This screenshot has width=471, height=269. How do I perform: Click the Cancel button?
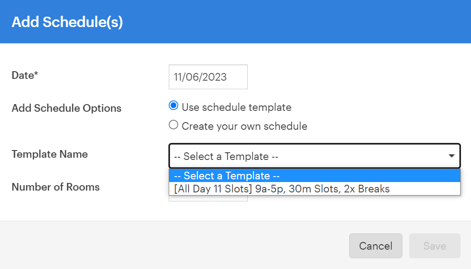pos(375,246)
